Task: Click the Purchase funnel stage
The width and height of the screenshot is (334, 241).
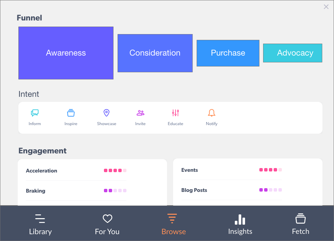Action: pyautogui.click(x=228, y=53)
